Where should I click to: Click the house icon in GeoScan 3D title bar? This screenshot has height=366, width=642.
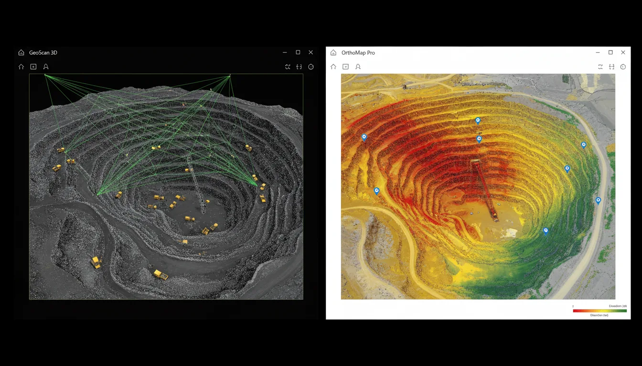tap(21, 52)
